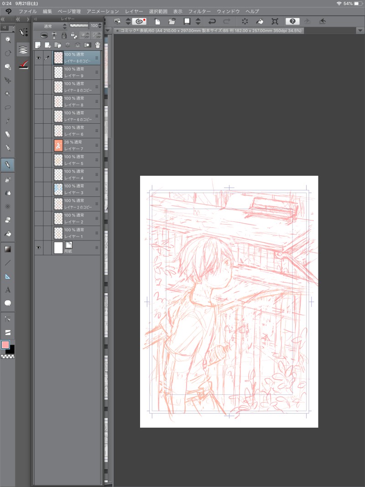Viewport: 365px width, 487px height.
Task: Click the Open folder icon in command bar
Action: tap(172, 21)
